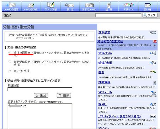Image resolution: width=160 pixels, height=129 pixels.
Task: Open 使い方 help toolbar item
Action: click(148, 7)
